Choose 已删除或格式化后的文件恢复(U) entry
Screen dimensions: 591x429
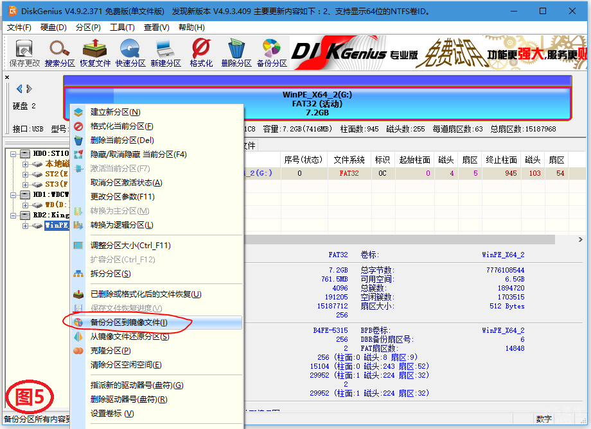click(x=156, y=294)
